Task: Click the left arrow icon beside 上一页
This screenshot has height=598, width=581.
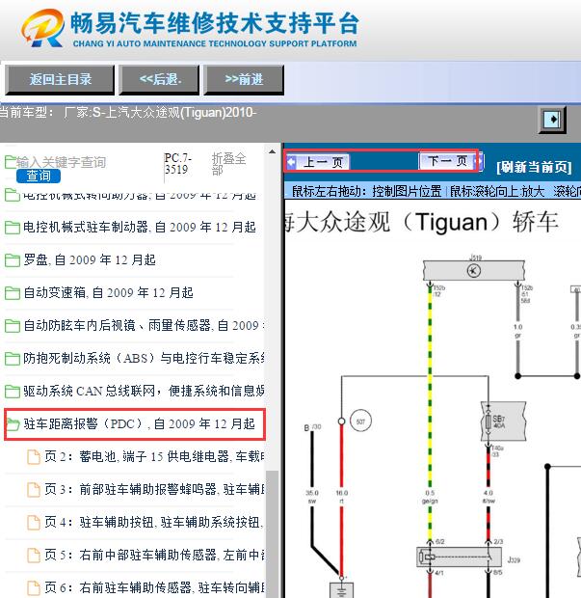Action: (291, 162)
